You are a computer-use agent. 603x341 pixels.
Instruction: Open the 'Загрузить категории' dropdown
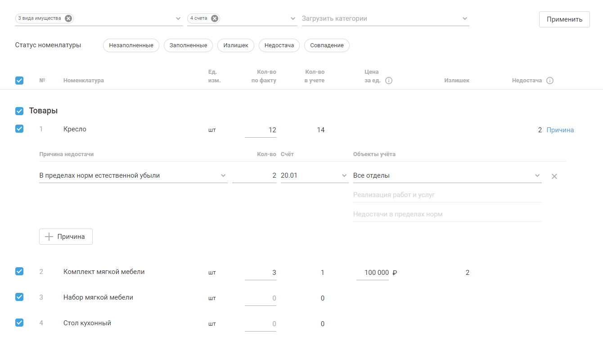pyautogui.click(x=385, y=19)
